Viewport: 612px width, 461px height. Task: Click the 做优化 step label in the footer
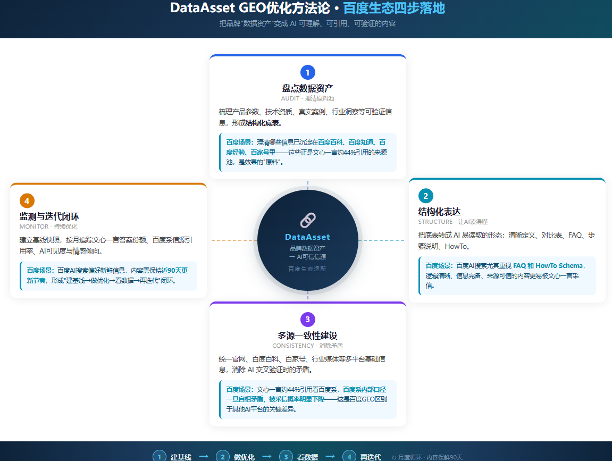pyautogui.click(x=245, y=457)
